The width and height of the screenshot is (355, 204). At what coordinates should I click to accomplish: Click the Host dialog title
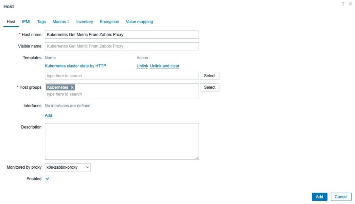pyautogui.click(x=9, y=7)
